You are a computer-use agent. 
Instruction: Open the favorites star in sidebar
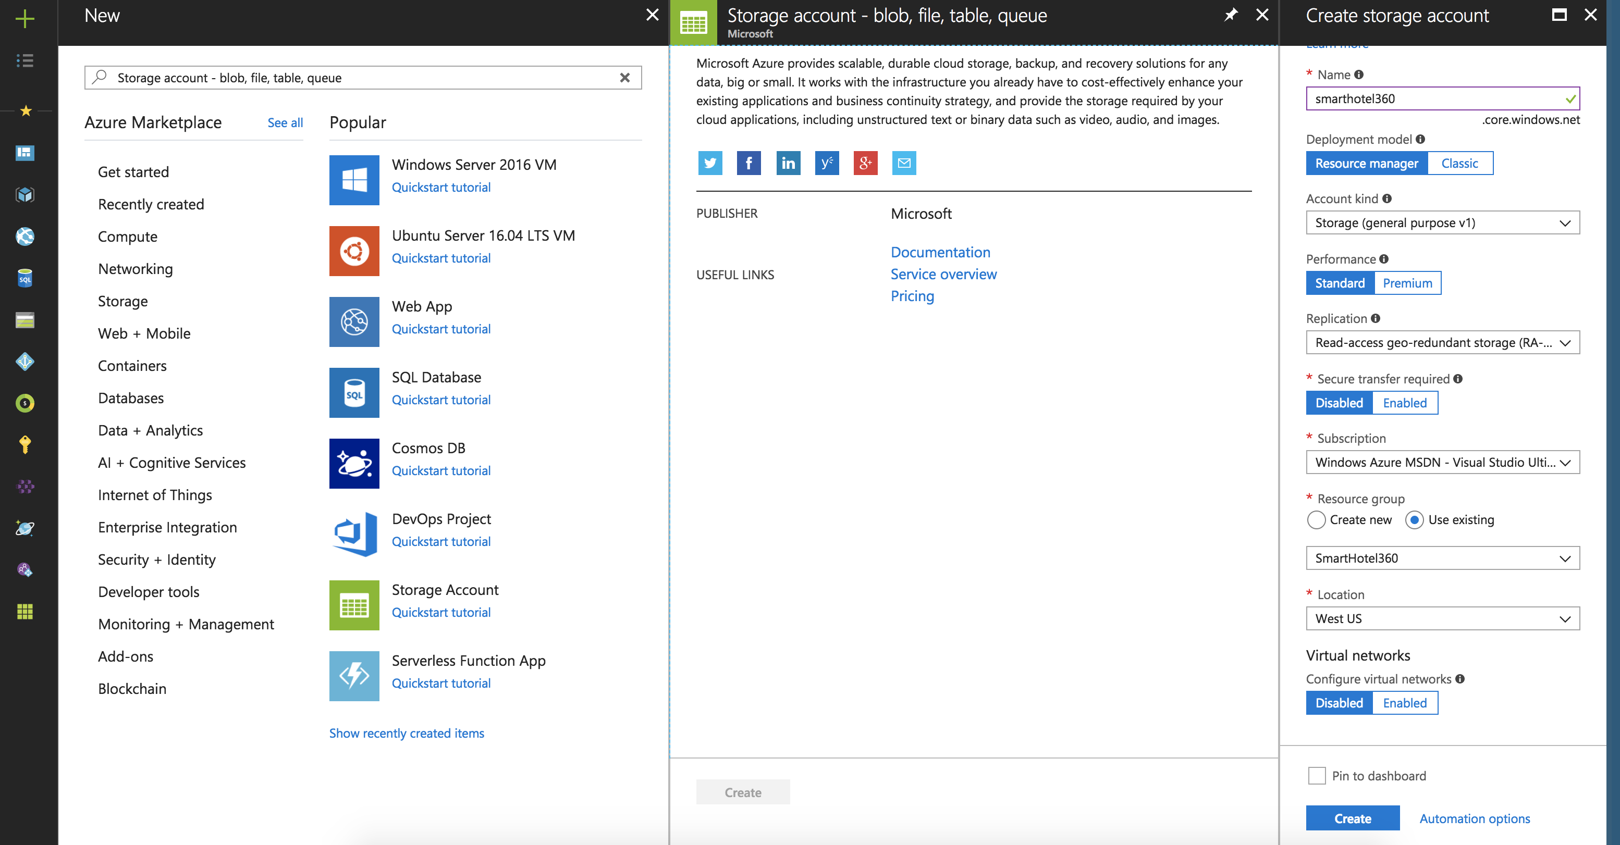[25, 110]
